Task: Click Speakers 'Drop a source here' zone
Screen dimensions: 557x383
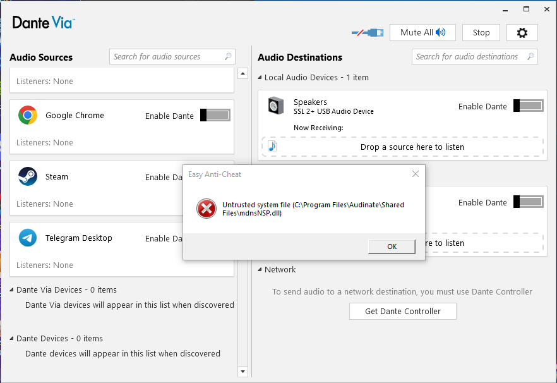Action: point(402,147)
